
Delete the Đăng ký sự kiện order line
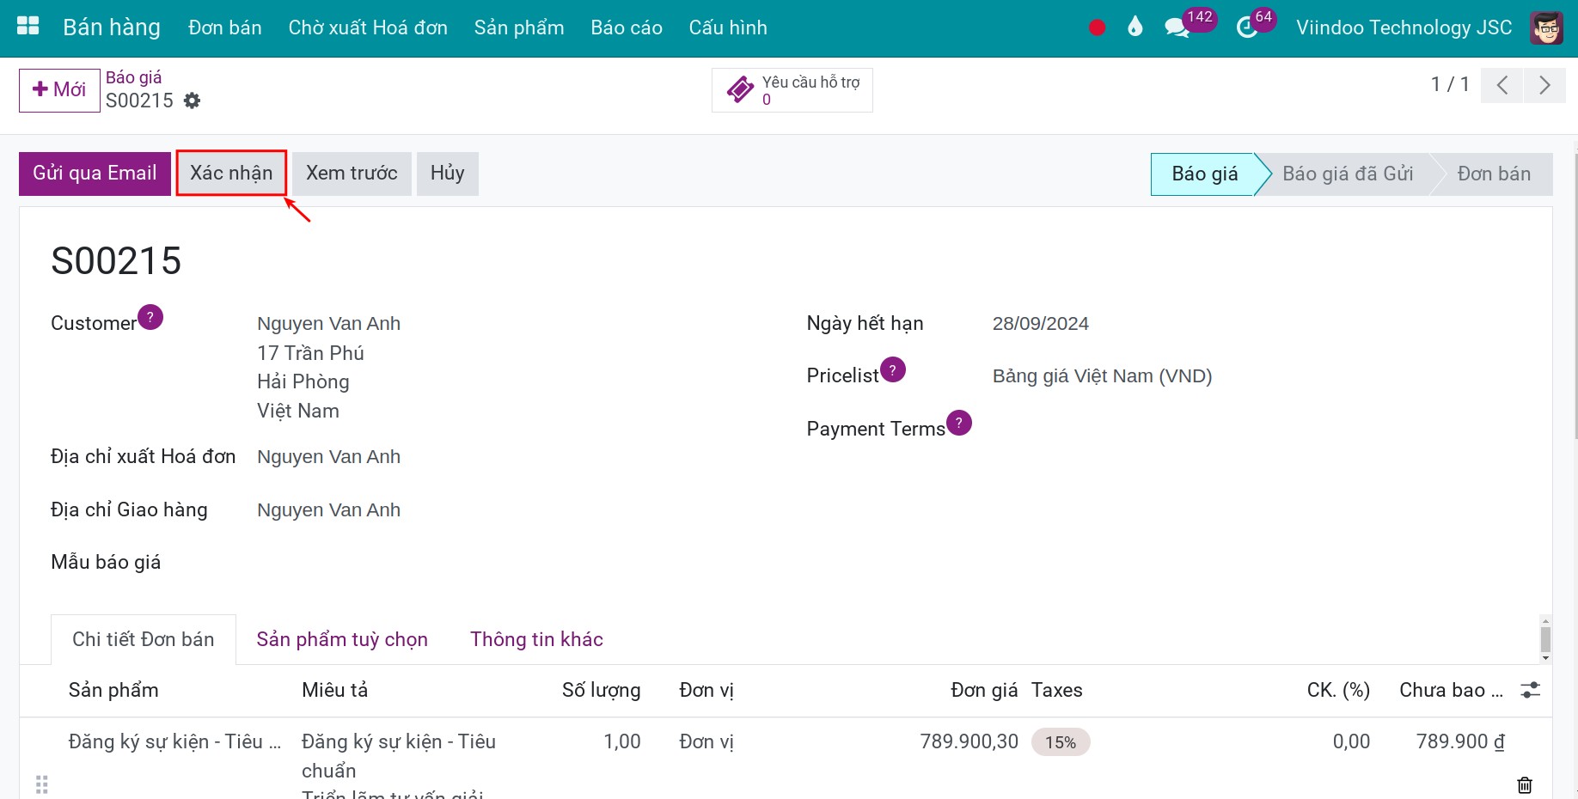click(1525, 785)
